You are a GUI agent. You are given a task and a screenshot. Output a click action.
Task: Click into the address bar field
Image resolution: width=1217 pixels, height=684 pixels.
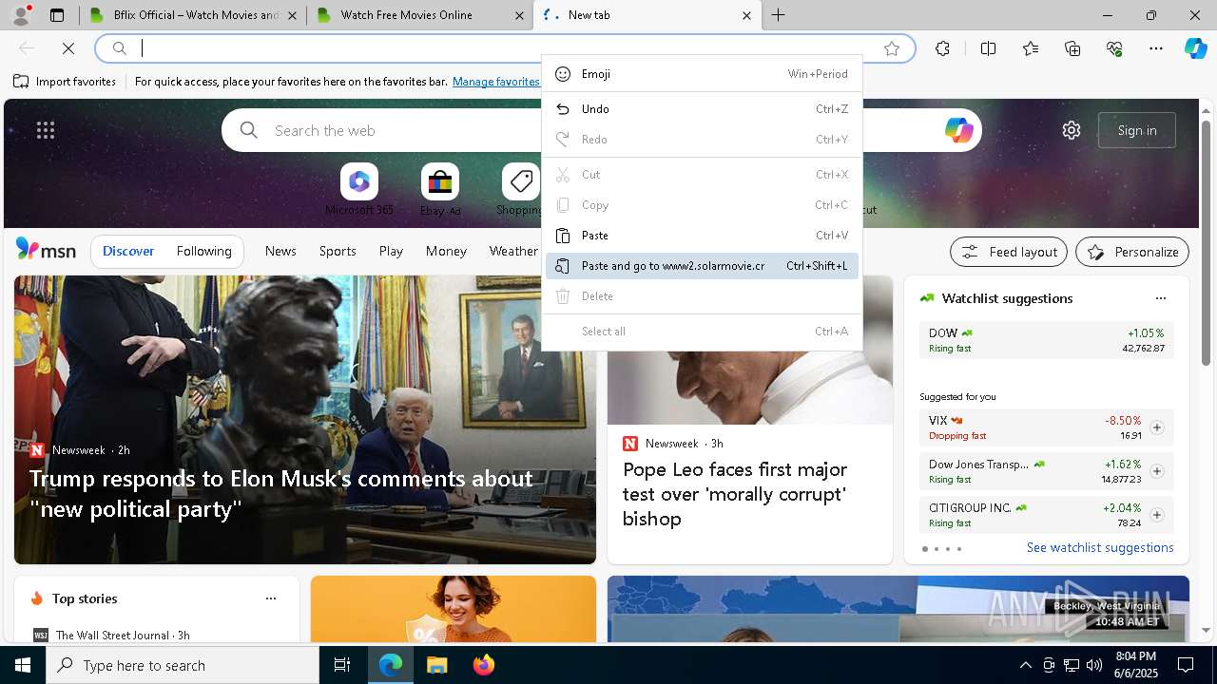pyautogui.click(x=504, y=48)
